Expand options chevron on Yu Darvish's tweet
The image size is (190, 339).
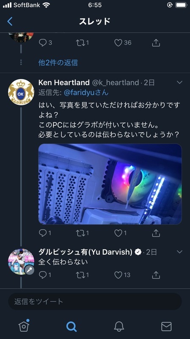179,252
